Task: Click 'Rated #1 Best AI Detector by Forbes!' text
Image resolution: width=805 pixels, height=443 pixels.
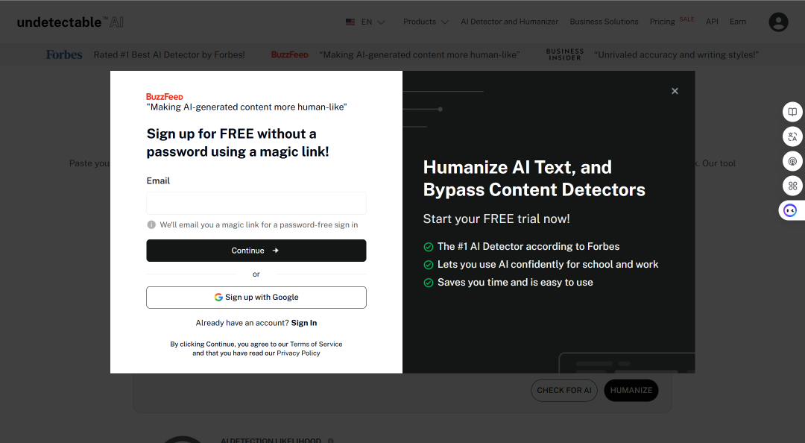Action: click(169, 54)
